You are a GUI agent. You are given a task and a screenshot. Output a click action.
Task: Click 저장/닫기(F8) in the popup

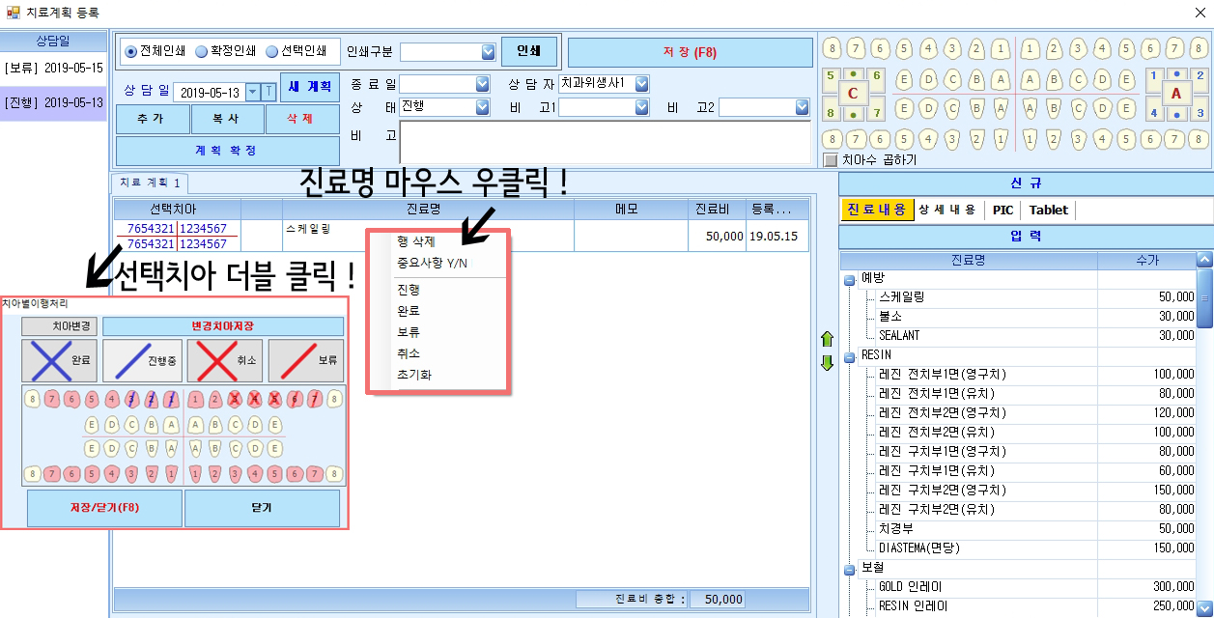point(104,508)
